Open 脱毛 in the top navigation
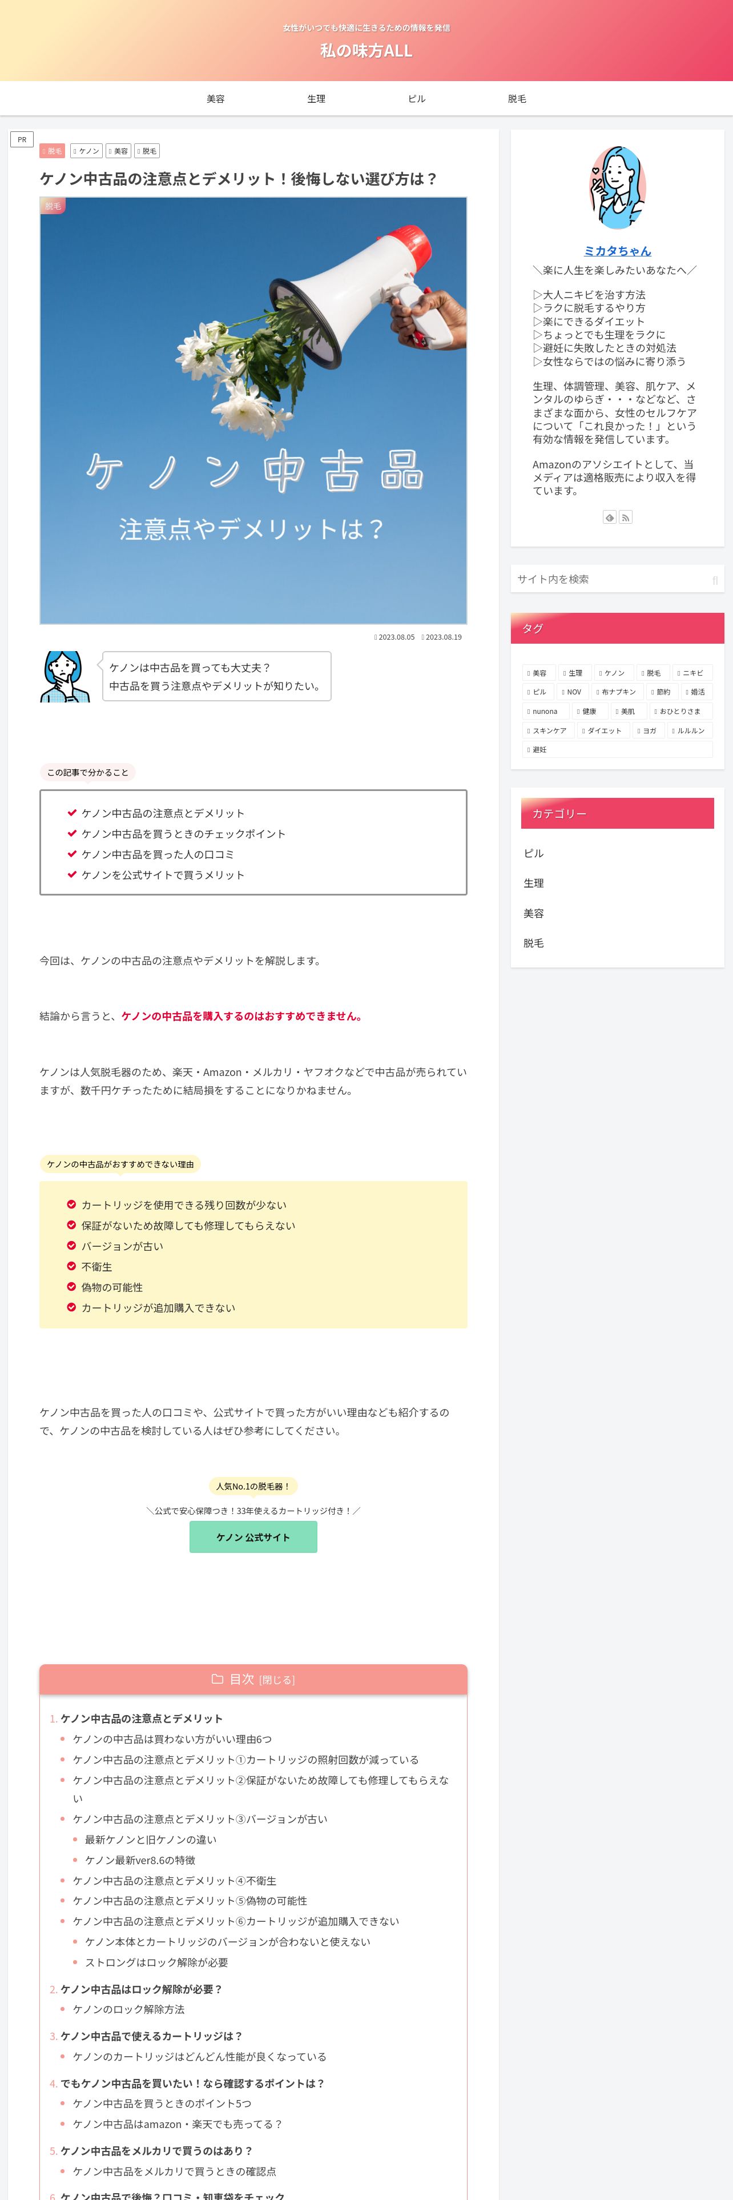This screenshot has height=2200, width=733. click(517, 99)
